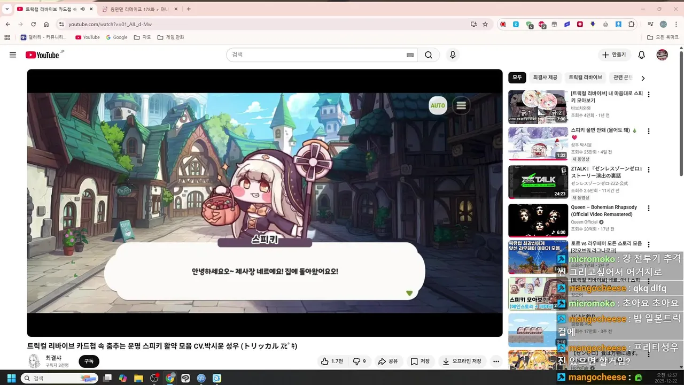Open qBittorrent from the taskbar

(201, 378)
